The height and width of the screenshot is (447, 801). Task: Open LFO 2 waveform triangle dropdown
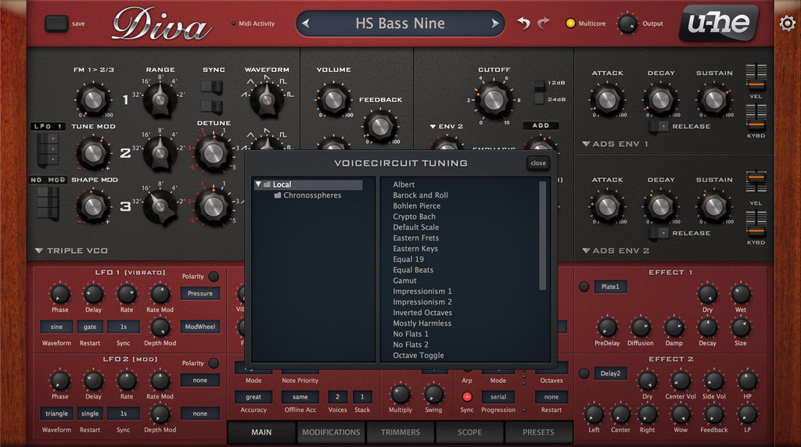pyautogui.click(x=56, y=413)
